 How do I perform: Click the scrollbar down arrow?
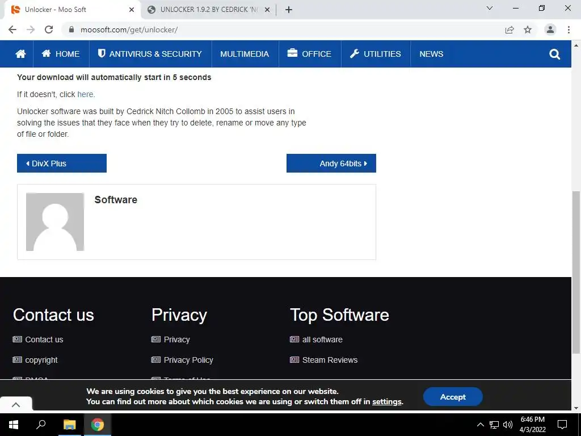(576, 408)
